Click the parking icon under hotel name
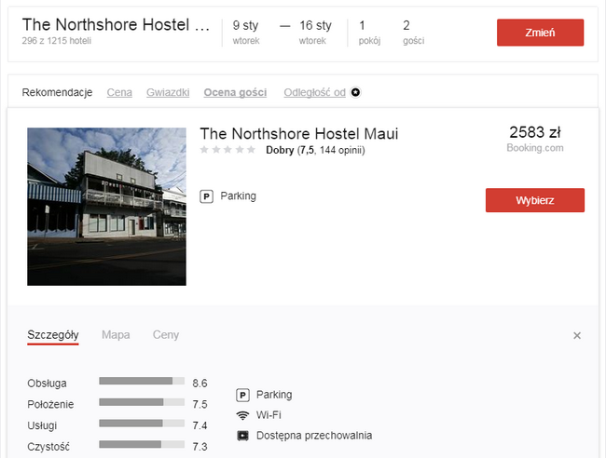This screenshot has width=606, height=458. tap(206, 196)
